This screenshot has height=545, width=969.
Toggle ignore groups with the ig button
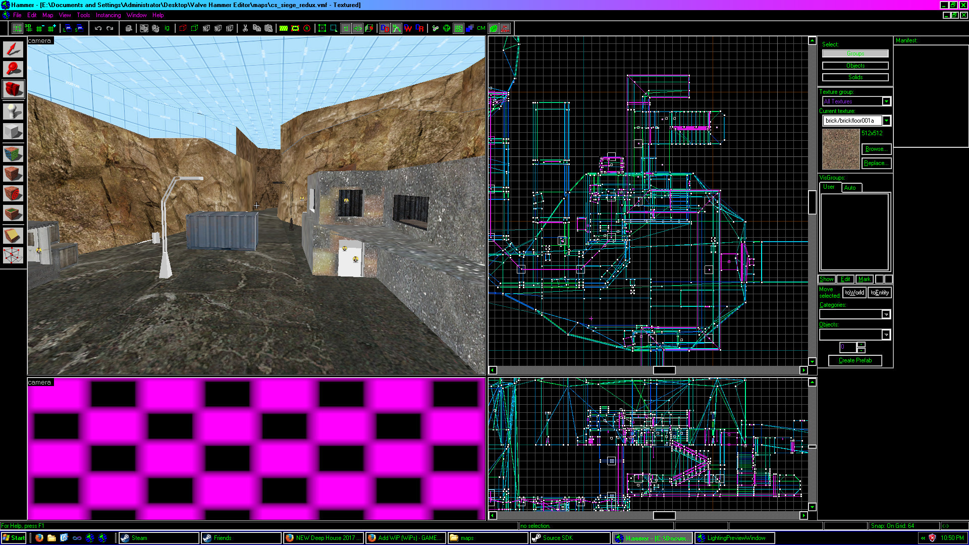click(x=167, y=27)
